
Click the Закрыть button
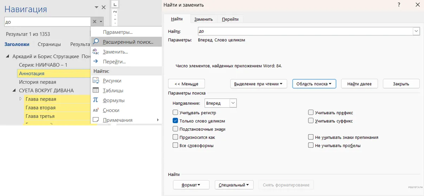(401, 84)
